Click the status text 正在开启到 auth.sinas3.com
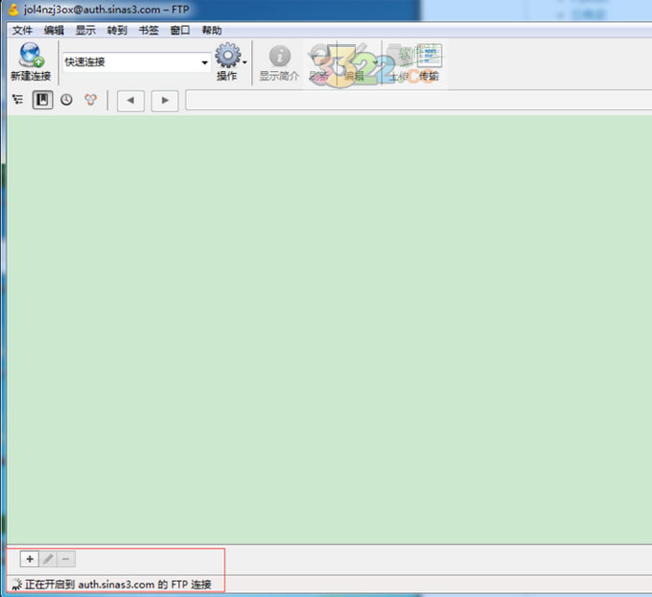 (x=89, y=585)
